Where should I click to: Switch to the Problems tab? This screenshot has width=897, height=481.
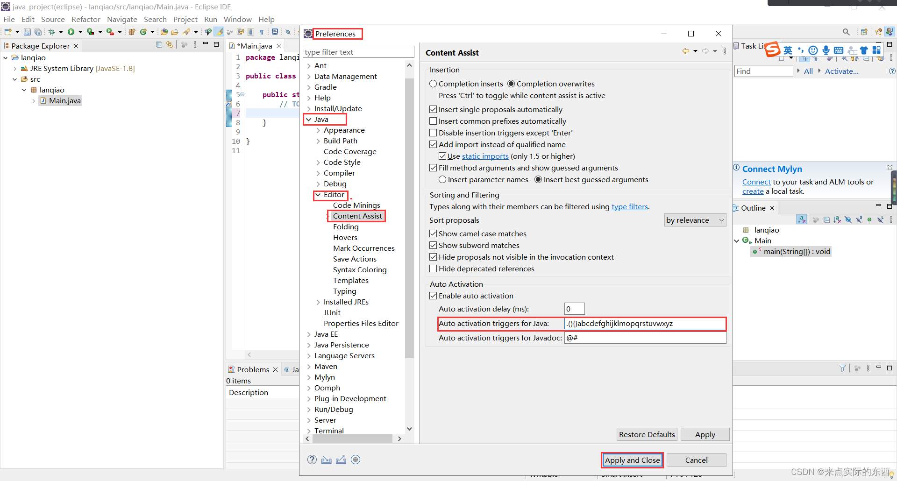253,369
